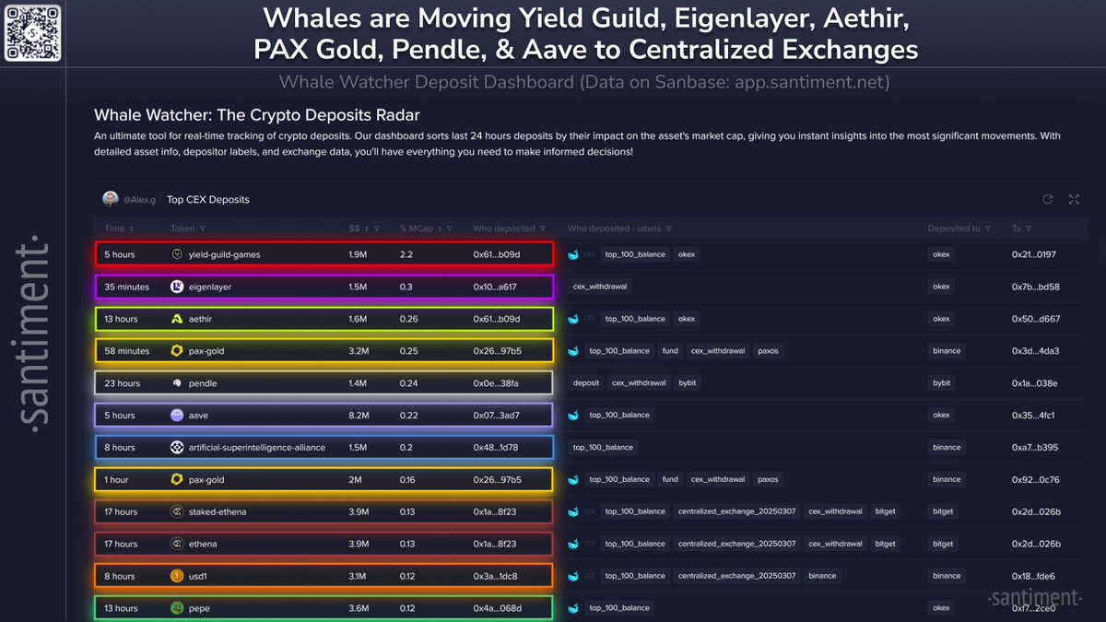The image size is (1106, 622).
Task: Open the Alex.g author avatar
Action: tap(111, 199)
